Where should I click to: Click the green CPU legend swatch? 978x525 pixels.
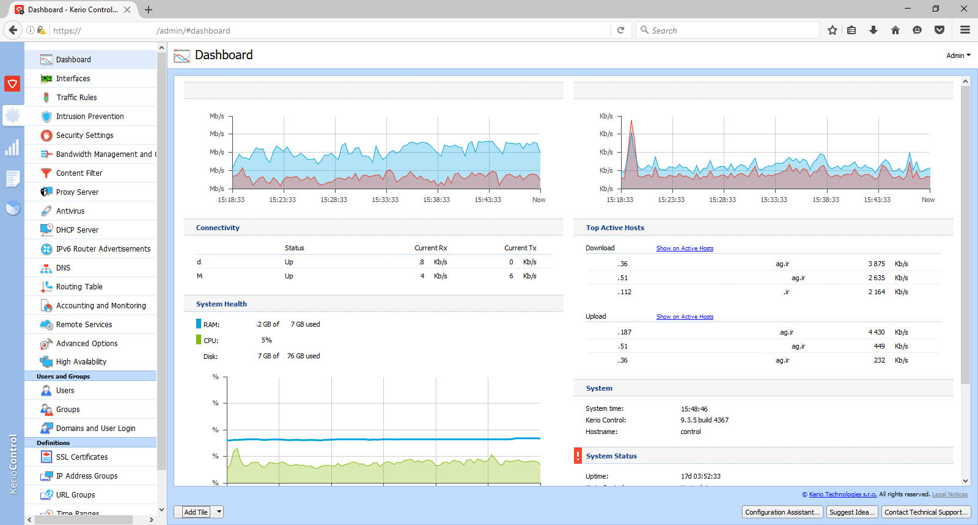coord(199,339)
